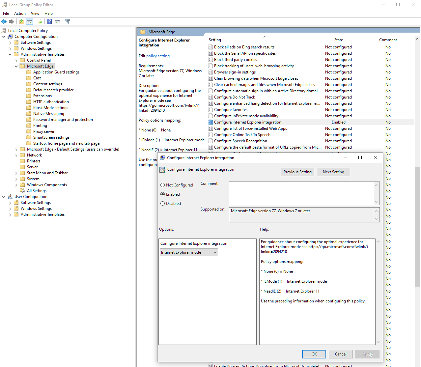Select Configure Speech Recognition setting
421x367 pixels.
pyautogui.click(x=240, y=141)
